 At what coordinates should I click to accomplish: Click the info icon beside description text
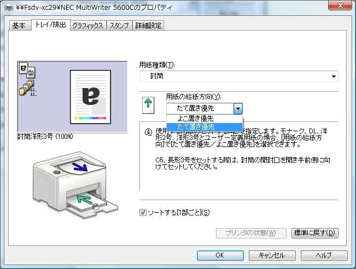[148, 132]
